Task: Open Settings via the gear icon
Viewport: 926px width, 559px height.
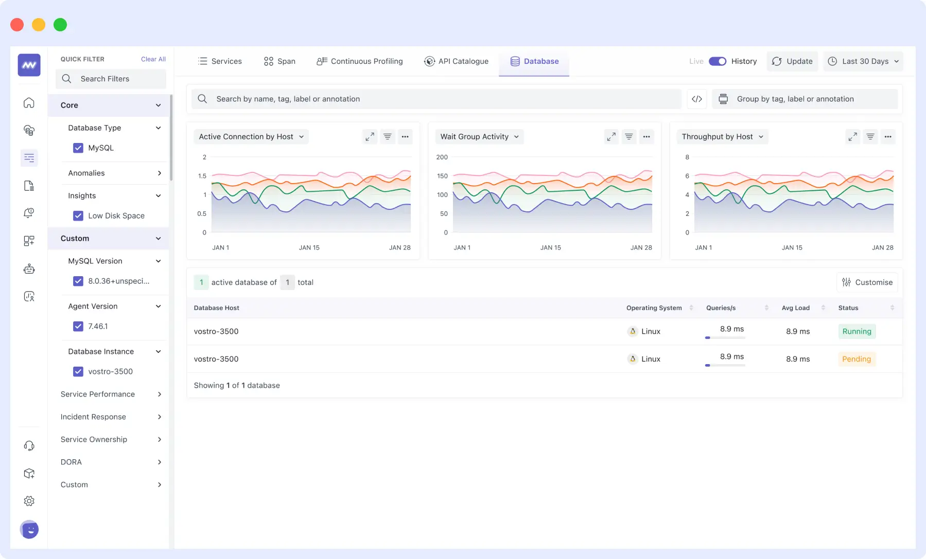Action: [29, 500]
